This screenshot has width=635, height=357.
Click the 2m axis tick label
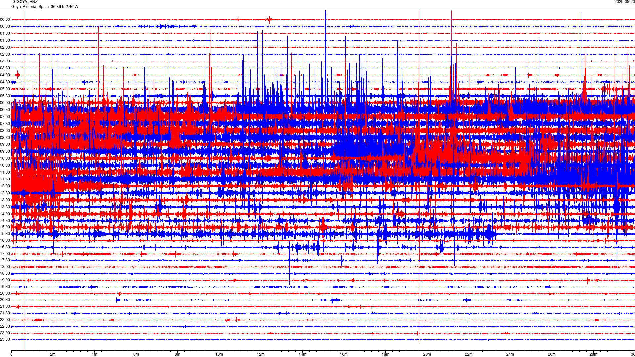tap(53, 354)
